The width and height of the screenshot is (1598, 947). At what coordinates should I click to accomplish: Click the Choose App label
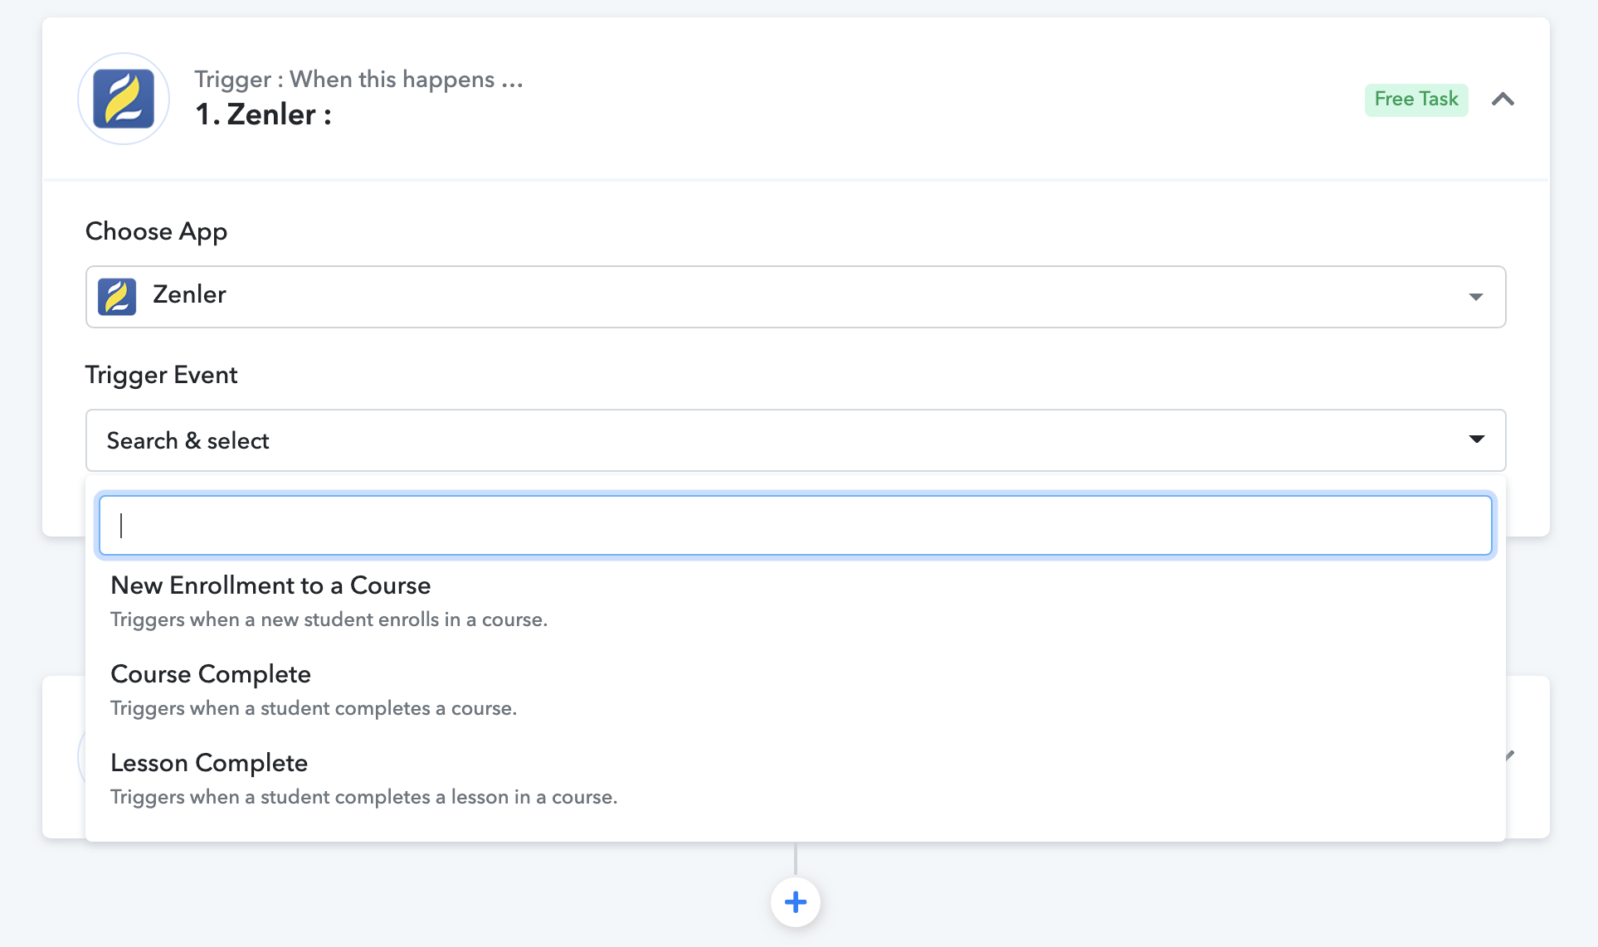tap(156, 231)
